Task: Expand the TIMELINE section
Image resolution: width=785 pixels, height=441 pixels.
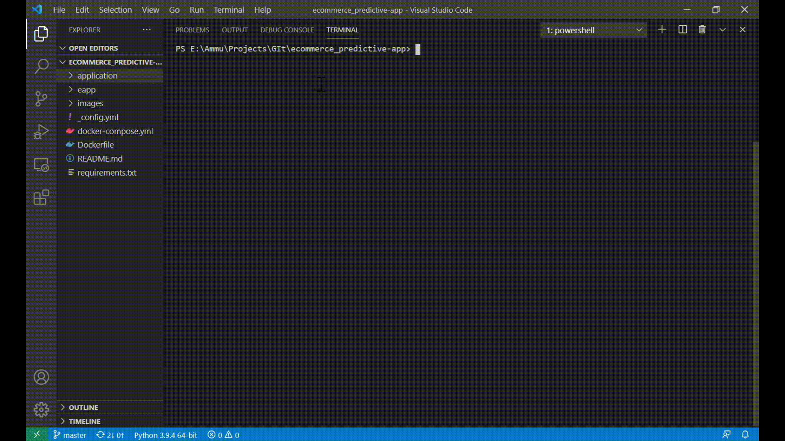Action: pyautogui.click(x=84, y=421)
